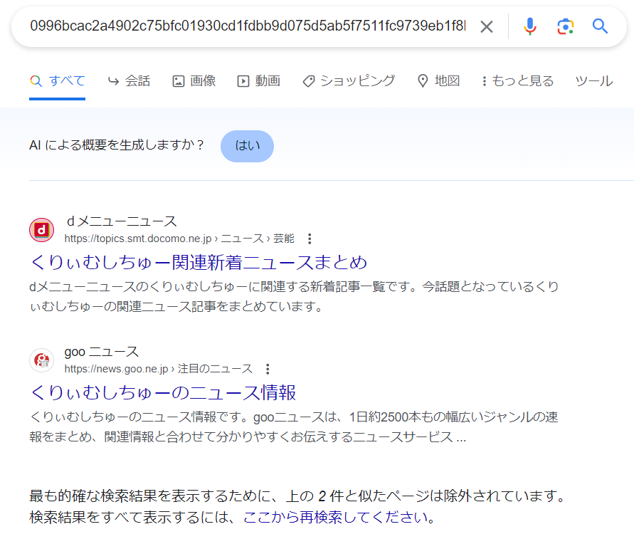Click the dメニューニュース site name
The width and height of the screenshot is (634, 544).
pyautogui.click(x=122, y=221)
